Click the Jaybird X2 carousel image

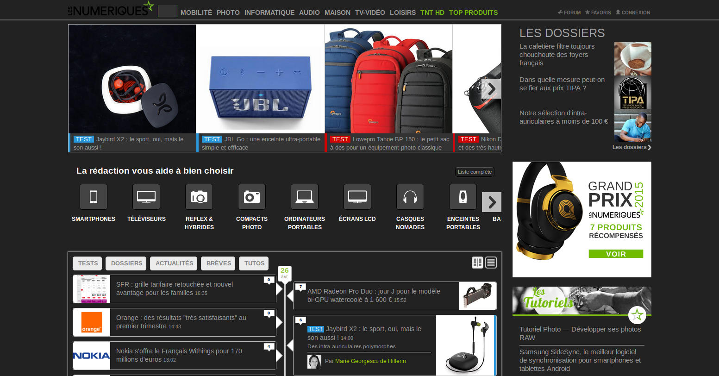click(132, 79)
